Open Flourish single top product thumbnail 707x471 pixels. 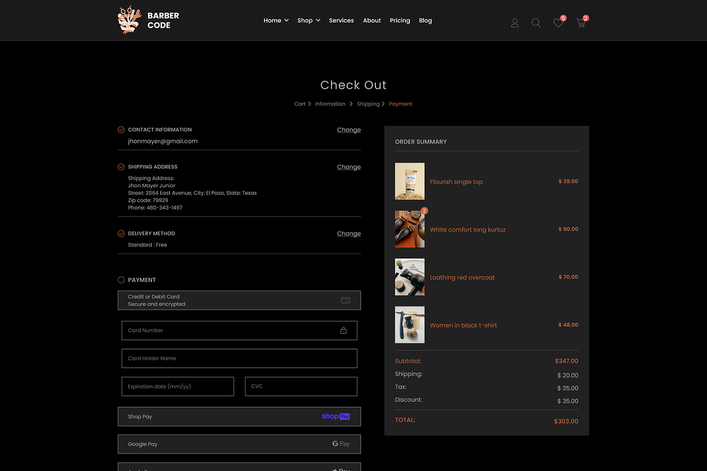[x=409, y=181]
